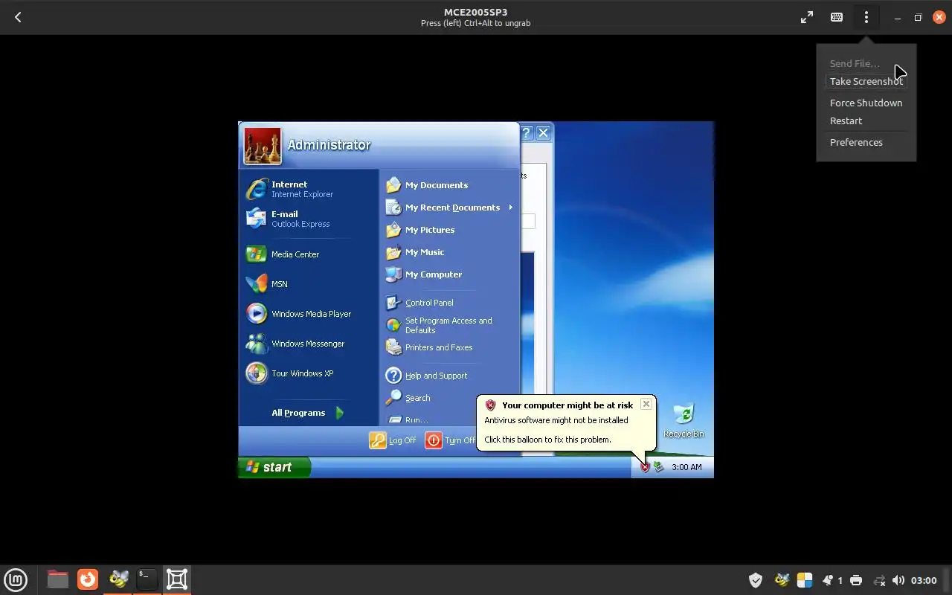The height and width of the screenshot is (595, 952).
Task: Click the 3:00 AM clock in the XP taskbar
Action: click(x=686, y=467)
